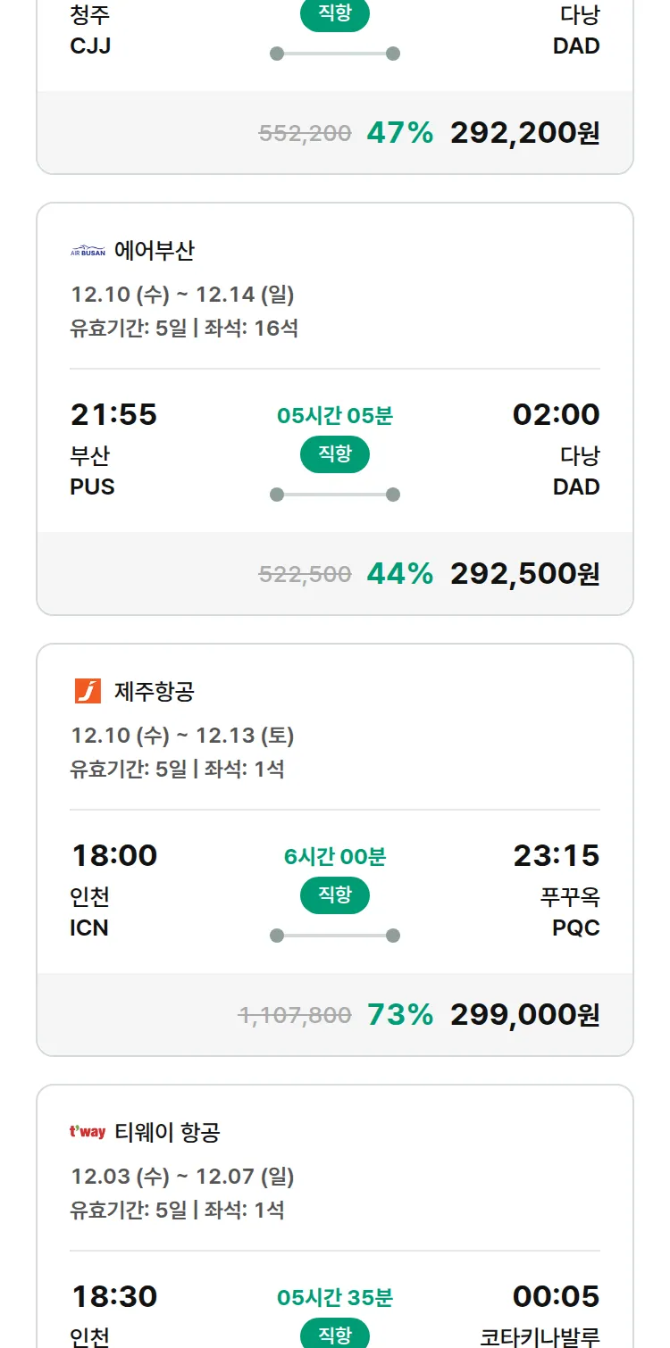Open the 제주항공 airline name
This screenshot has width=670, height=1348.
tap(155, 691)
